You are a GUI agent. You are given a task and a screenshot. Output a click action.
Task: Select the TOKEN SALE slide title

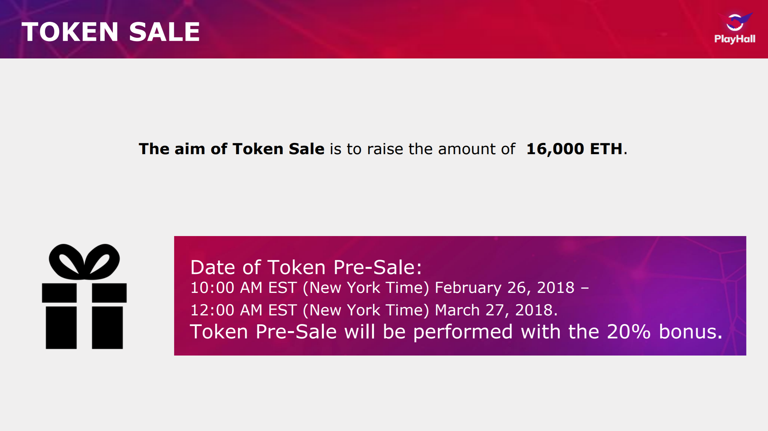pos(111,32)
